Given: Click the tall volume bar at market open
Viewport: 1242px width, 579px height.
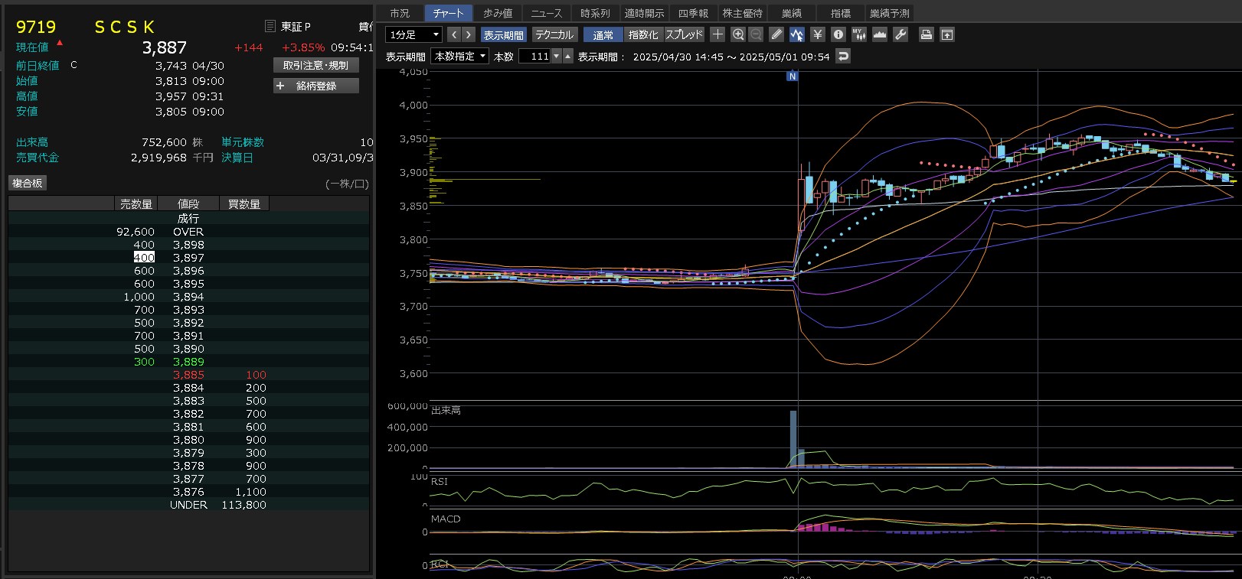Looking at the screenshot, I should click(793, 439).
